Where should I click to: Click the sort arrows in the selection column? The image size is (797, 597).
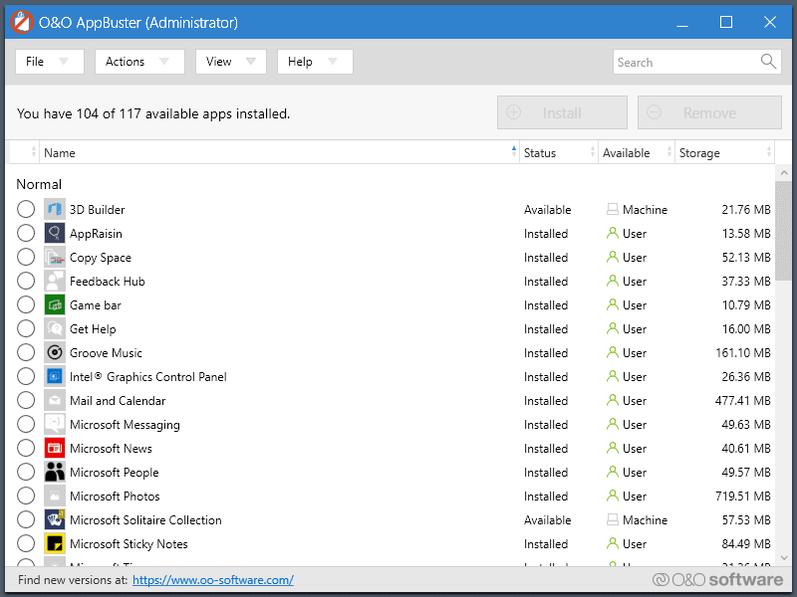(34, 151)
